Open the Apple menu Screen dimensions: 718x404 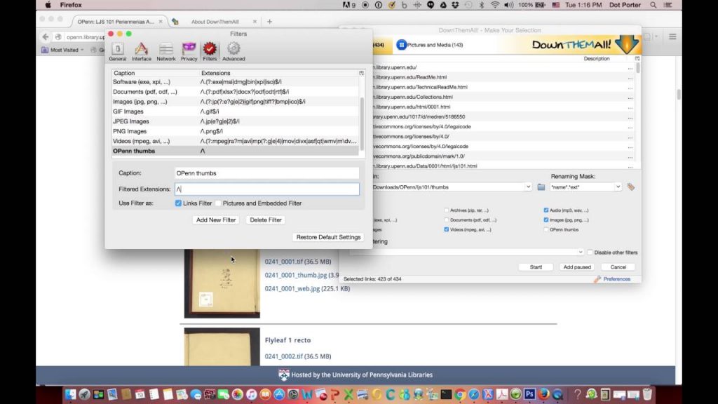(x=48, y=5)
